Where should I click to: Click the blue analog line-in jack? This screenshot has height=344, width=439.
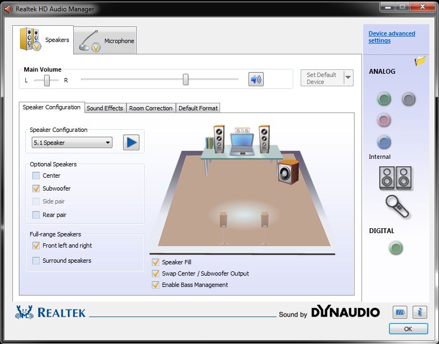pyautogui.click(x=384, y=143)
